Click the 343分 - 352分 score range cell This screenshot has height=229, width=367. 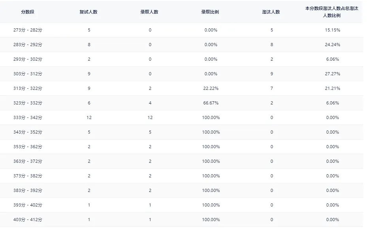click(28, 132)
